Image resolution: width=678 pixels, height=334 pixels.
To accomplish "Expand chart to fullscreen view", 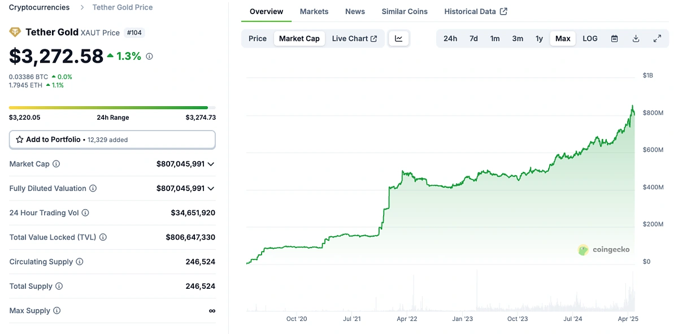I will [x=657, y=38].
